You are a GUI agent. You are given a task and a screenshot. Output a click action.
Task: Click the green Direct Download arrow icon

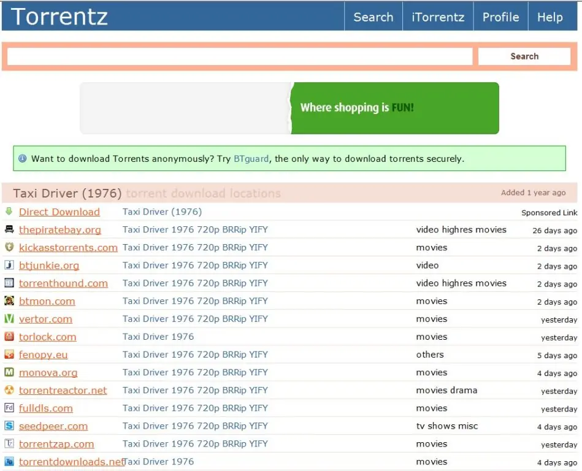click(9, 212)
